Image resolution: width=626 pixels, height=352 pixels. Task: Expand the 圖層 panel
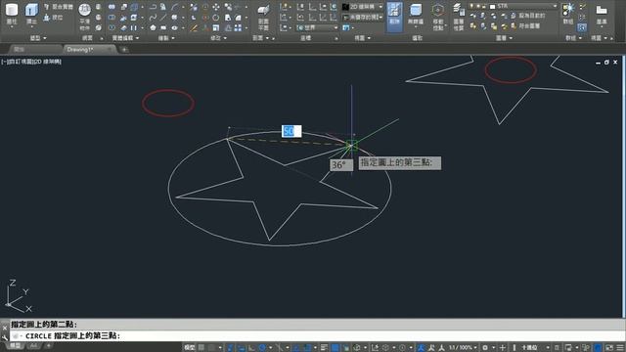504,38
